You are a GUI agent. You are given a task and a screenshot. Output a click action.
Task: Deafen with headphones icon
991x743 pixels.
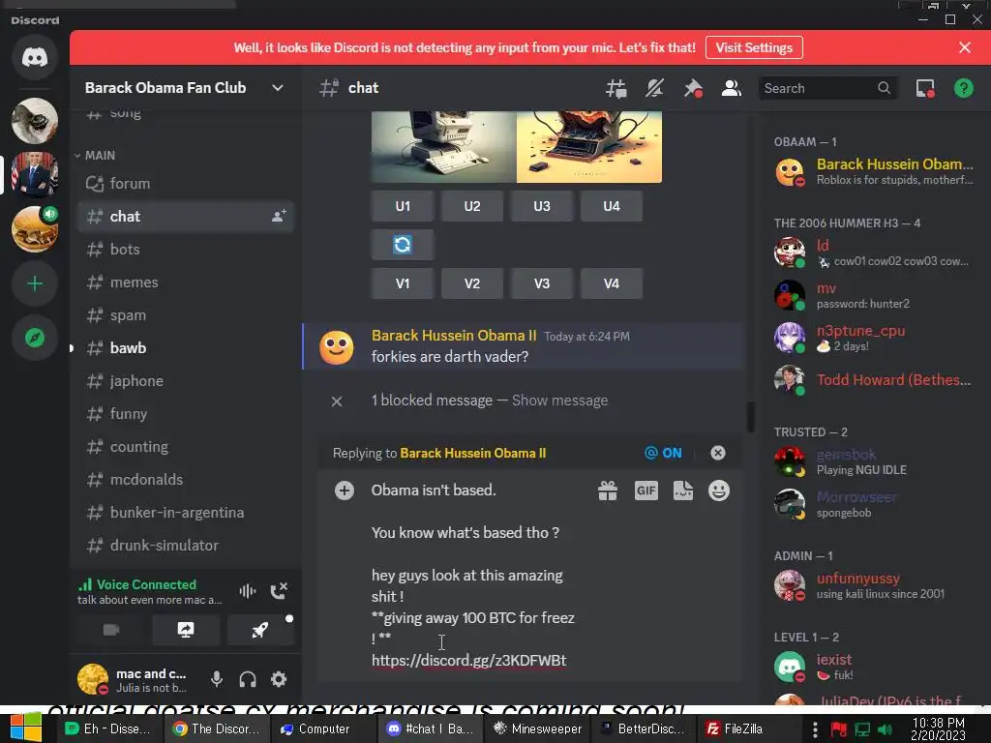[x=248, y=679]
